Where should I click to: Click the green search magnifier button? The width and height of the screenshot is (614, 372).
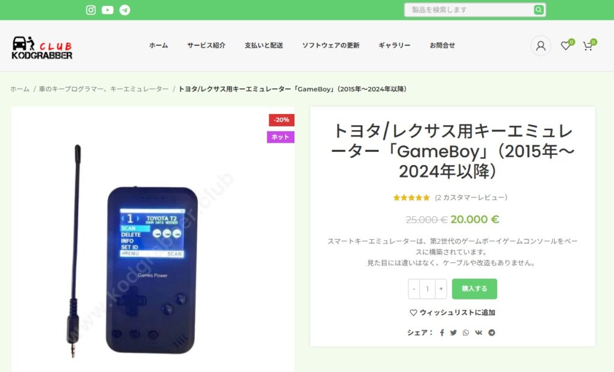click(538, 10)
